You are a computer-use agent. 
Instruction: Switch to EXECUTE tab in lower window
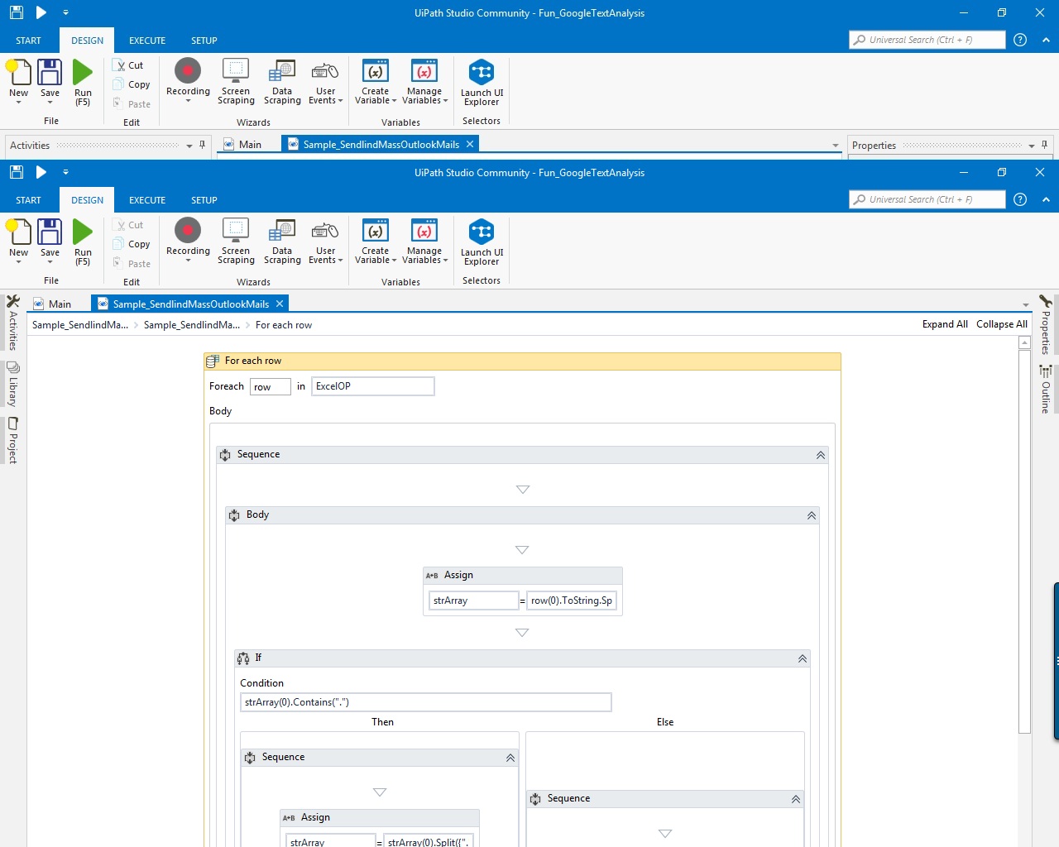pos(147,200)
